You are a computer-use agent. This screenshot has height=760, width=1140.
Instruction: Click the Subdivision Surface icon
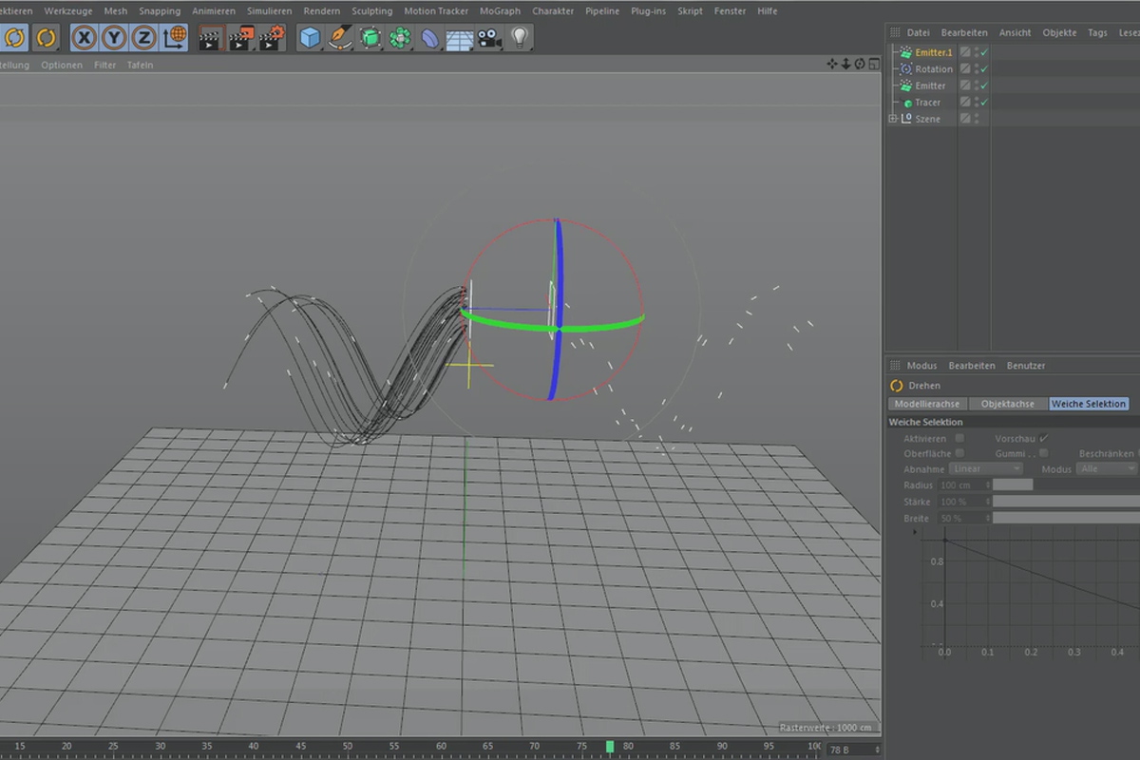370,38
